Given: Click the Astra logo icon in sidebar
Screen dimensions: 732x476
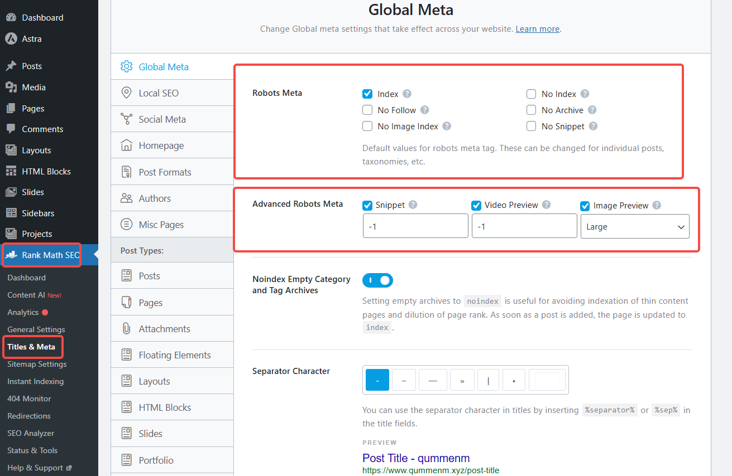Looking at the screenshot, I should point(11,39).
